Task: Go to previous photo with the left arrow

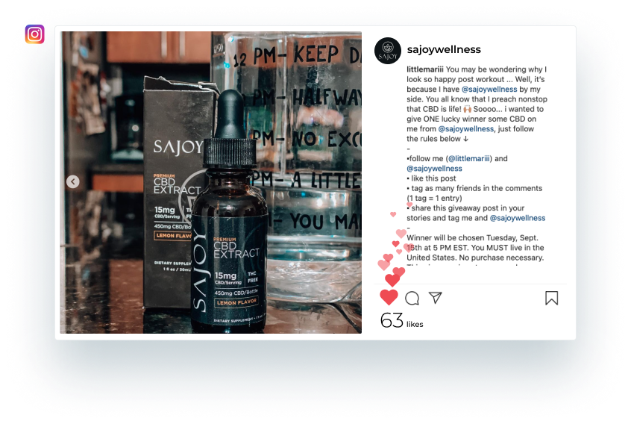Action: (73, 181)
